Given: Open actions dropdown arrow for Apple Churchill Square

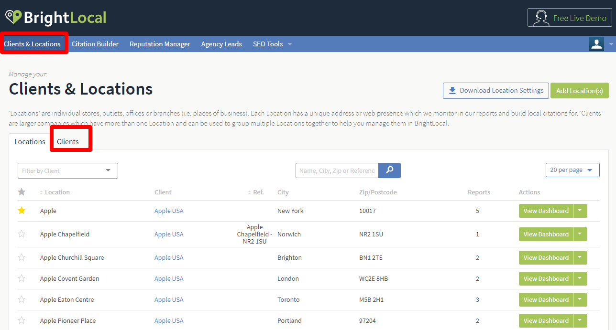Looking at the screenshot, I should (580, 257).
